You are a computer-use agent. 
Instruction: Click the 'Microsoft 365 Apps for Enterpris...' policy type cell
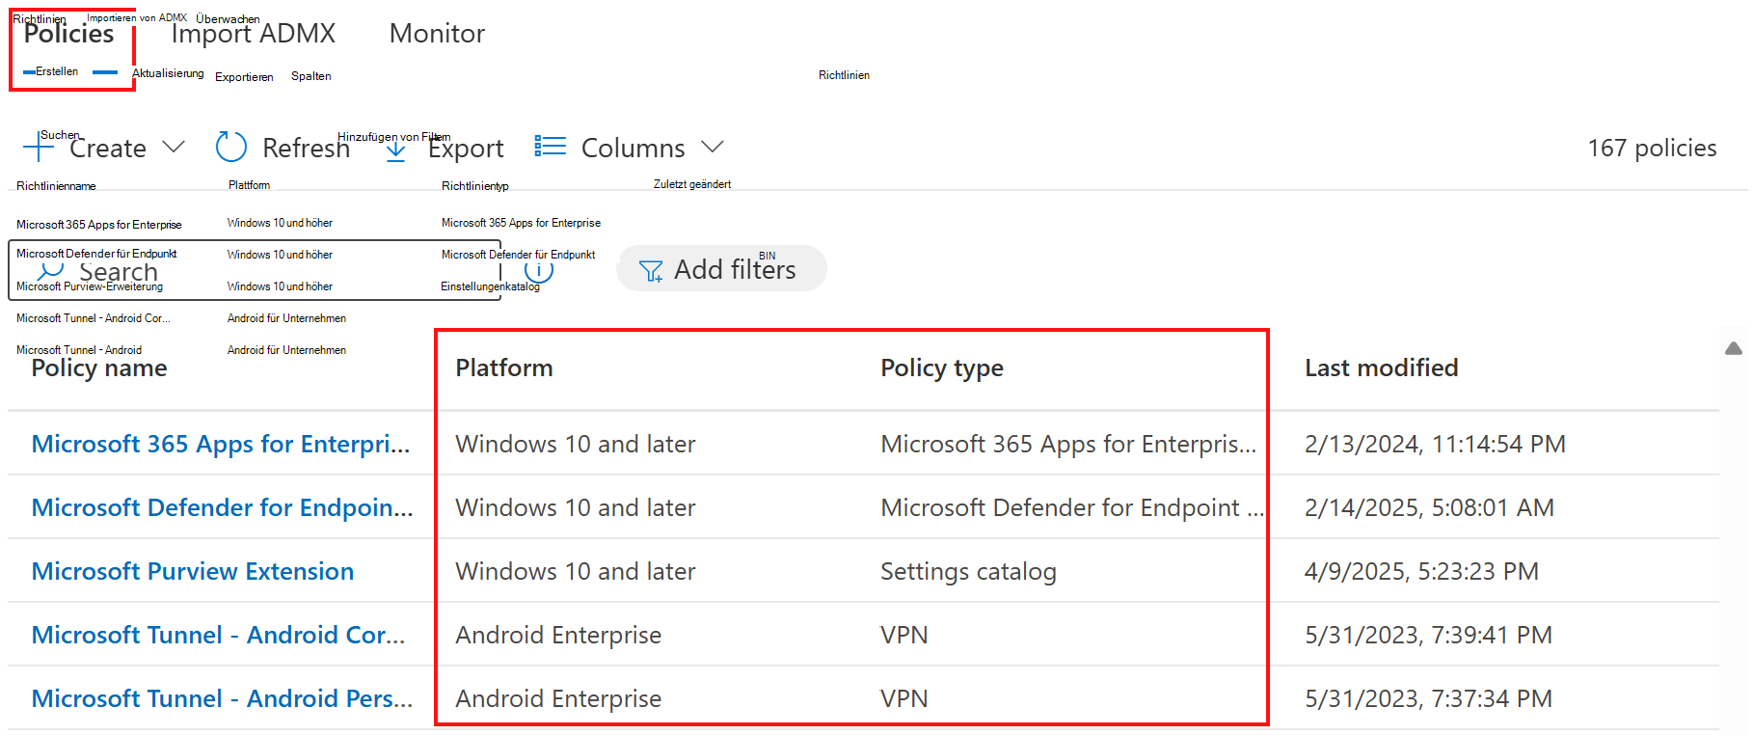coord(1068,444)
